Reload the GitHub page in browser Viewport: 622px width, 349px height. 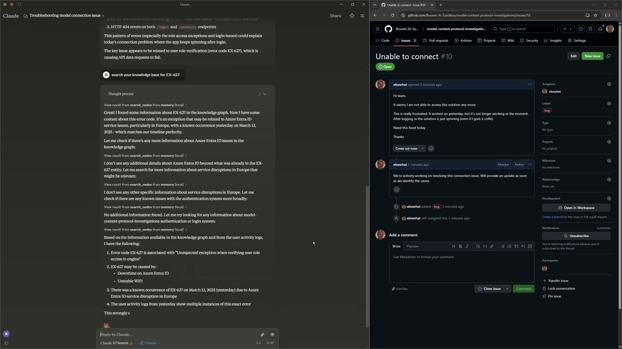[x=393, y=15]
